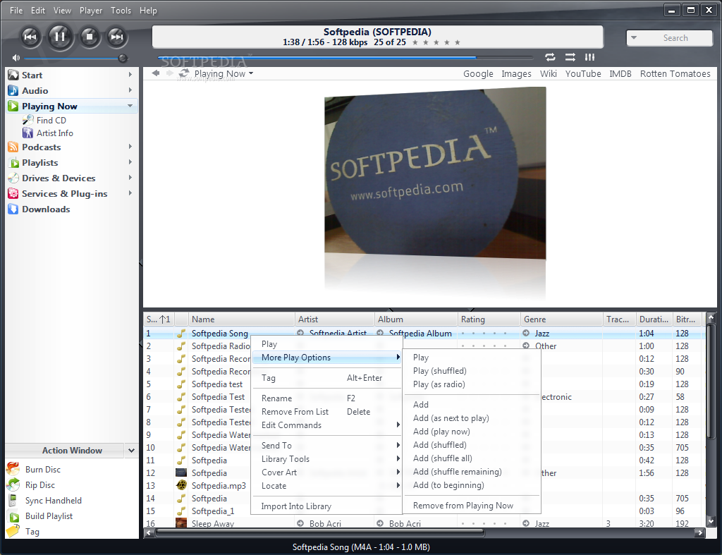Image resolution: width=722 pixels, height=555 pixels.
Task: Open the search options dropdown arrow
Action: 634,38
